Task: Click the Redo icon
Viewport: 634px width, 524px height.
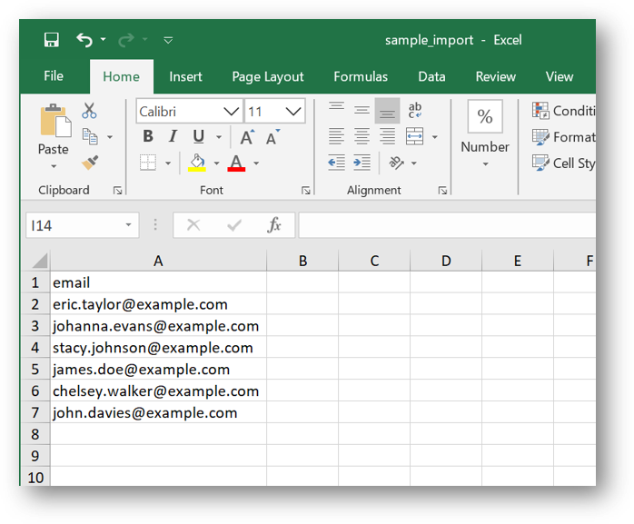Action: pos(125,40)
